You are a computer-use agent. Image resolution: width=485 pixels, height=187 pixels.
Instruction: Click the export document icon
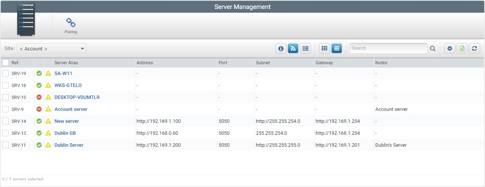(x=462, y=48)
